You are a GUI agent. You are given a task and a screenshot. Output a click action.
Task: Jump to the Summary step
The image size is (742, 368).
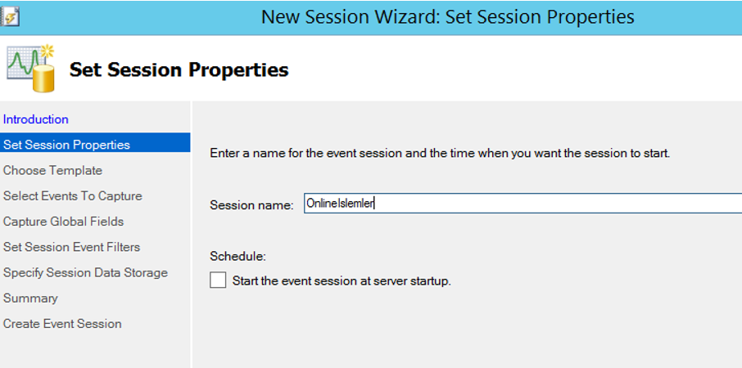(30, 298)
